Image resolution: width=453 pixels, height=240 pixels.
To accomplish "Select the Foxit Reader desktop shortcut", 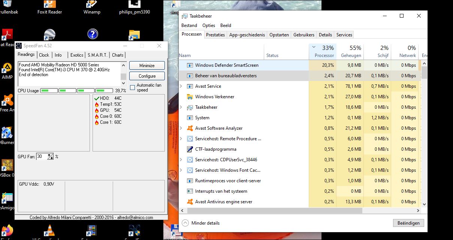I will pyautogui.click(x=49, y=7).
